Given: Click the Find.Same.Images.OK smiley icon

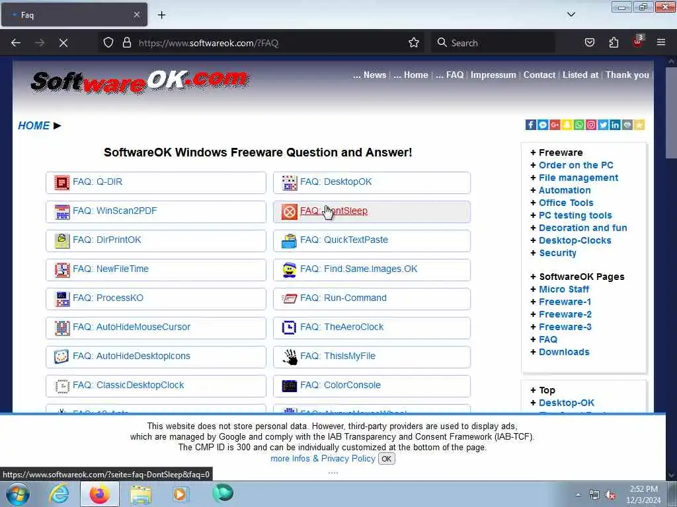Looking at the screenshot, I should [290, 270].
